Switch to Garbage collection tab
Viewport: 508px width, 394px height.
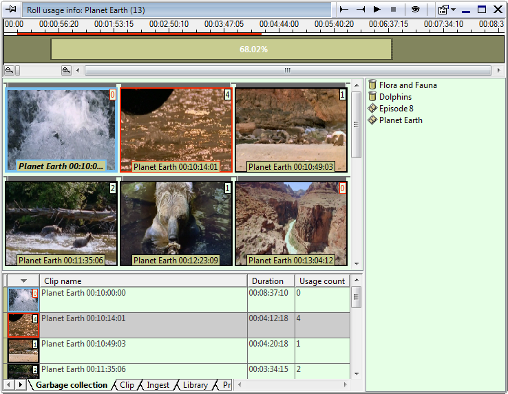coord(72,385)
